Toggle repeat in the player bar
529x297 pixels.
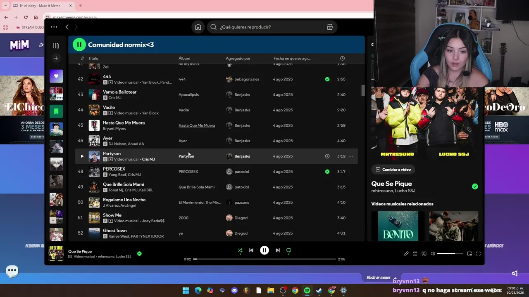289,250
